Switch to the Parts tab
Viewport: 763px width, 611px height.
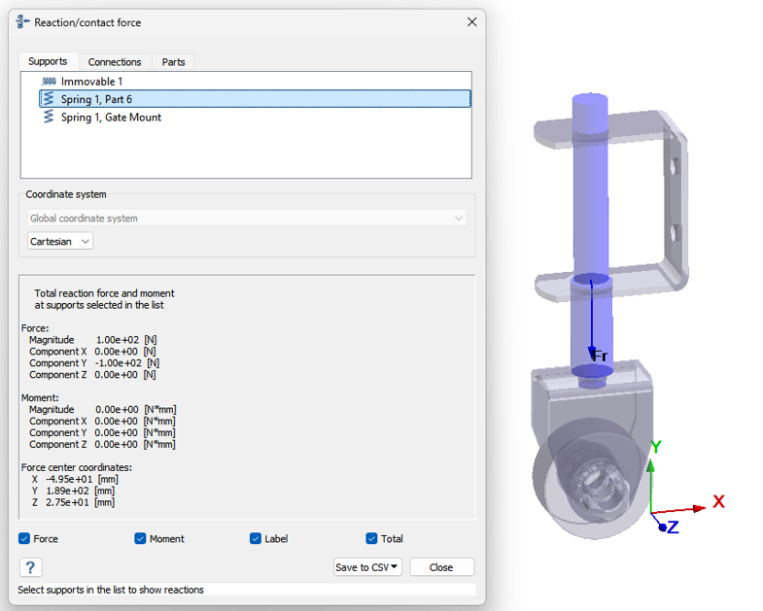tap(174, 62)
